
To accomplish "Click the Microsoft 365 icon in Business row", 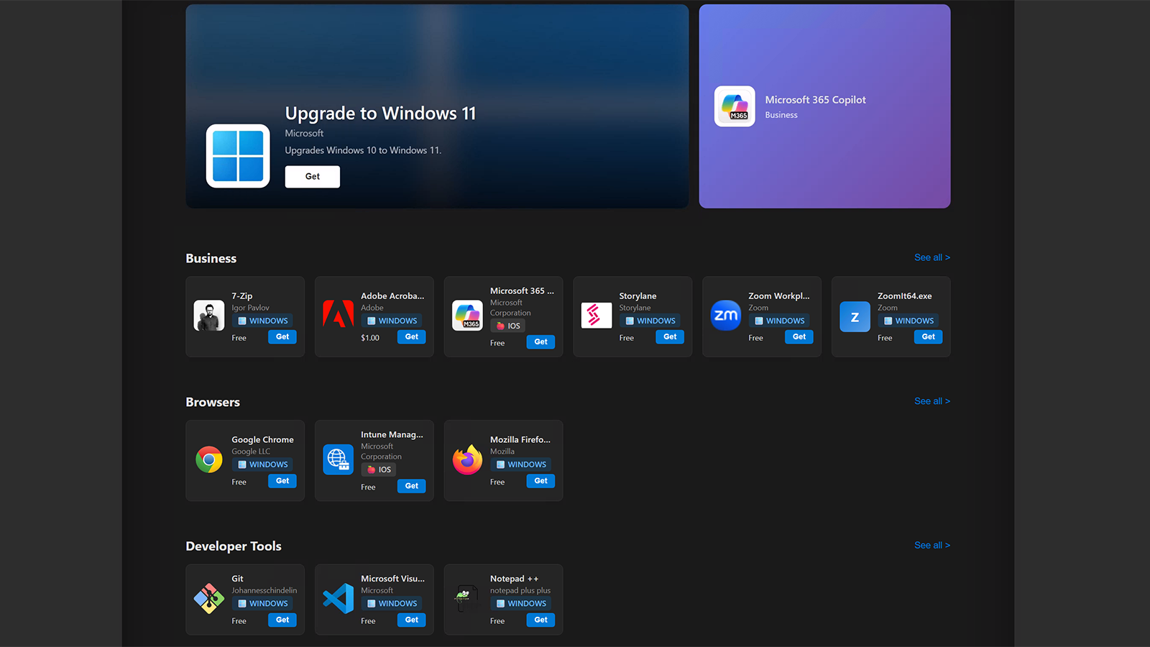I will tap(467, 316).
